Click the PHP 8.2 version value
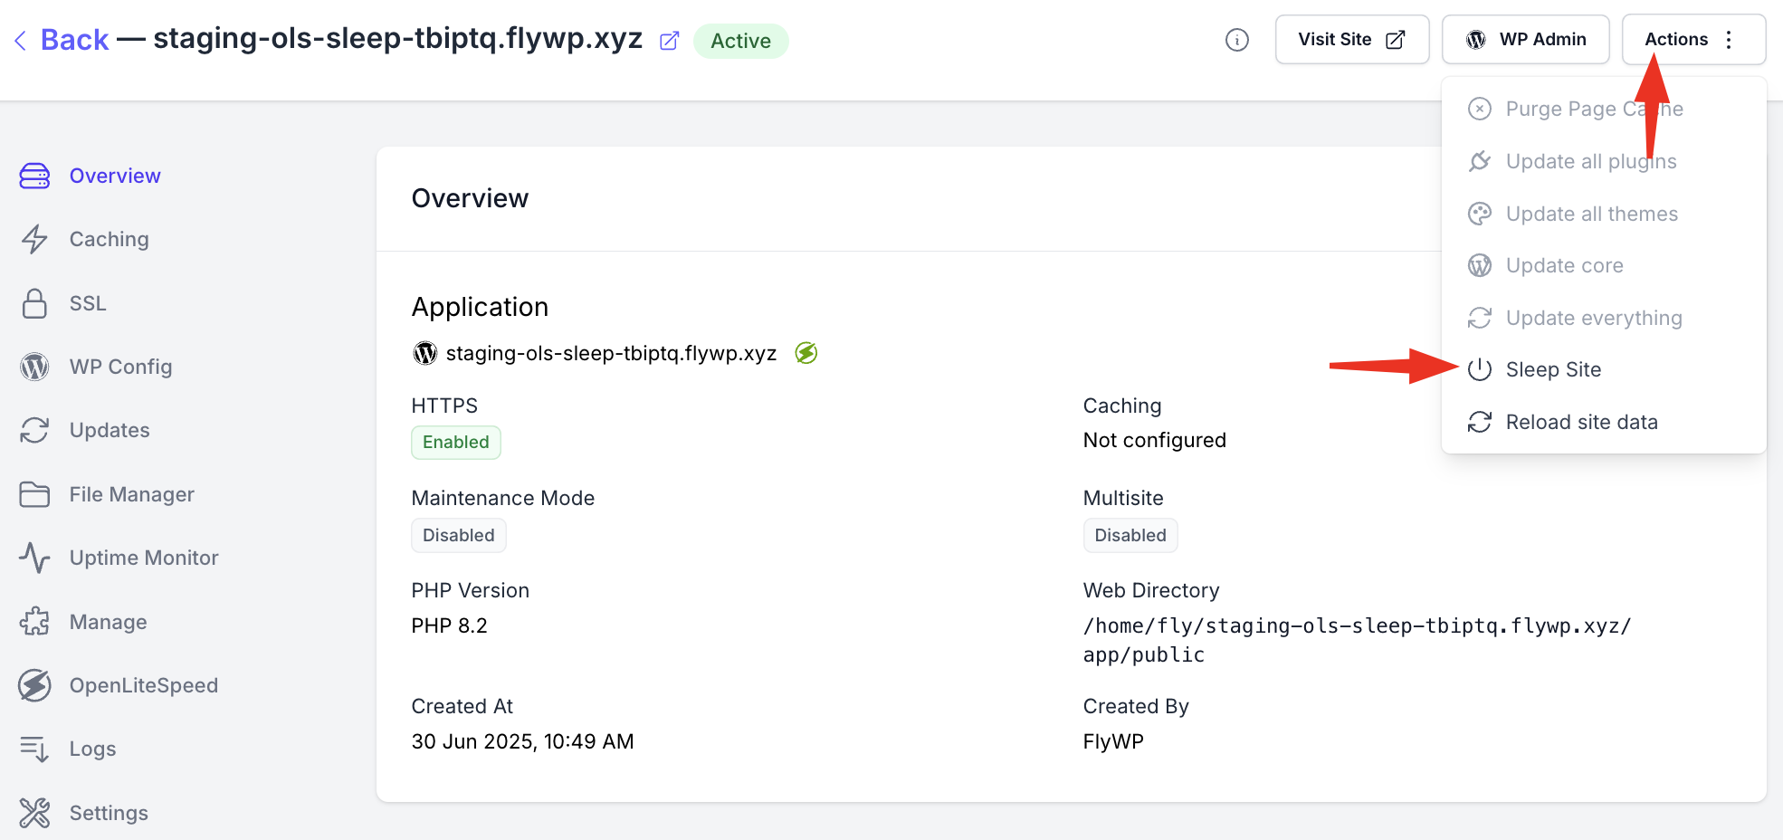The width and height of the screenshot is (1783, 840). [449, 625]
